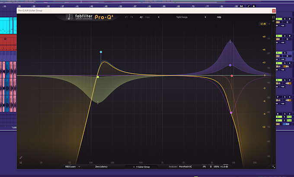Screen dimensions: 294x177
Task: Select the magenta high-cut band node
Action: tap(231, 113)
